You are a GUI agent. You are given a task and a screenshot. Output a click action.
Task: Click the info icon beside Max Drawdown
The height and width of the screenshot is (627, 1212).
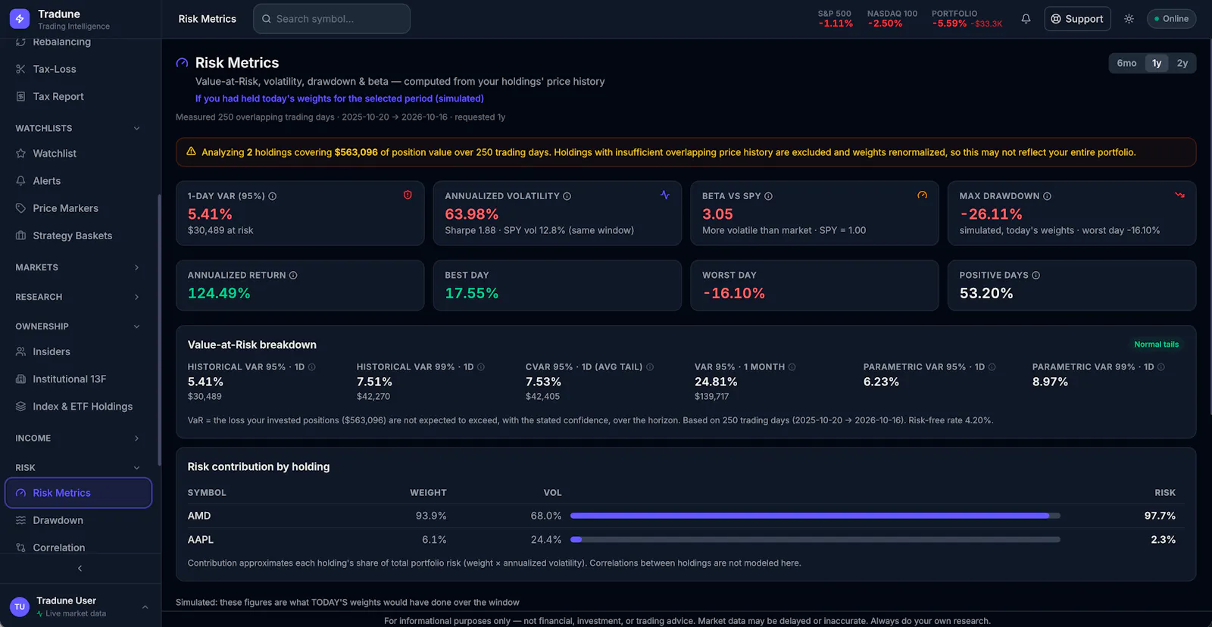(x=1047, y=196)
